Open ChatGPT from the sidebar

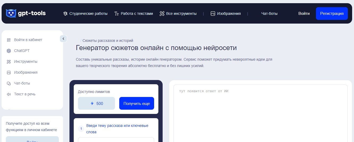point(22,51)
